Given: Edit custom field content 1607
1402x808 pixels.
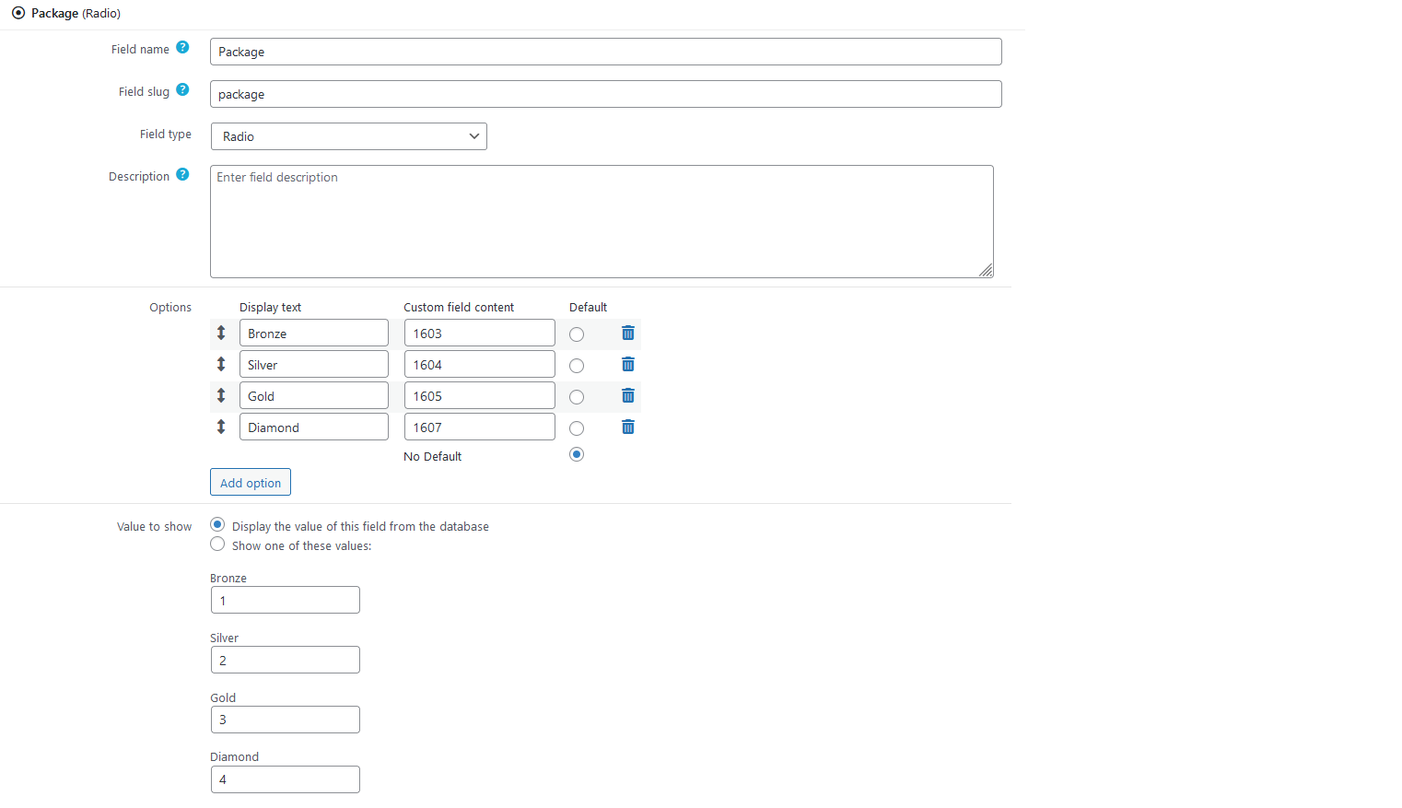Looking at the screenshot, I should click(480, 427).
